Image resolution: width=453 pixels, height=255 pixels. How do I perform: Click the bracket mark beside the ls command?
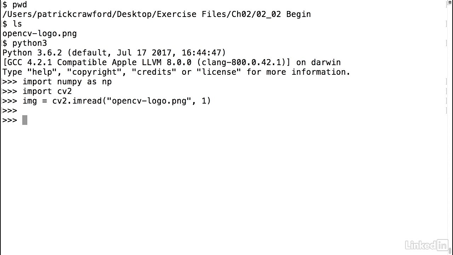coord(446,24)
